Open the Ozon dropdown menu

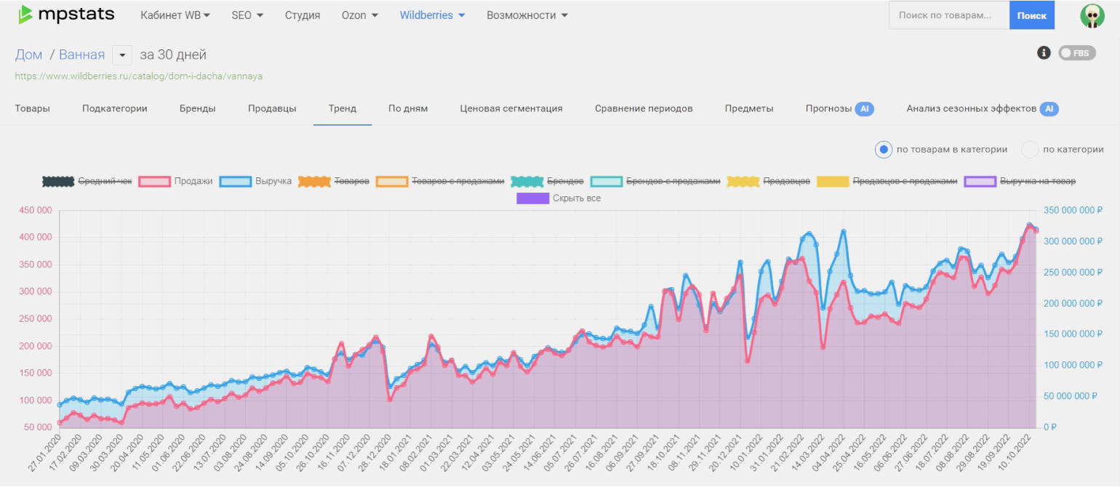click(x=360, y=15)
